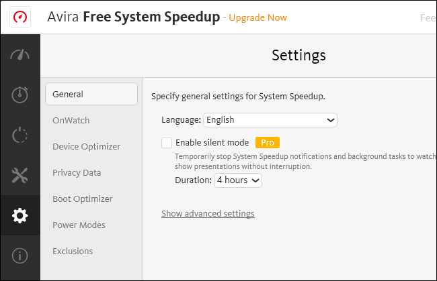Expand the Duration 4 hours dropdown
This screenshot has width=437, height=281.
(237, 180)
